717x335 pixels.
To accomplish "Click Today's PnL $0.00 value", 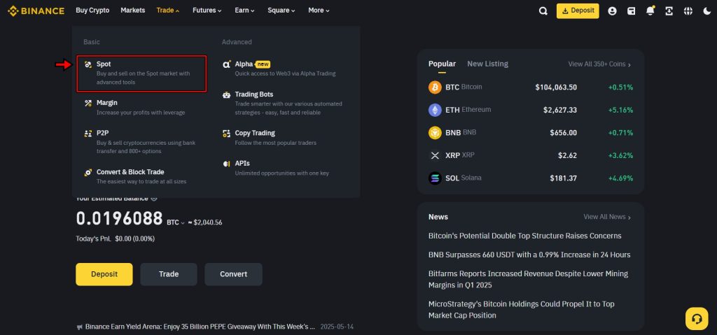I will click(135, 238).
